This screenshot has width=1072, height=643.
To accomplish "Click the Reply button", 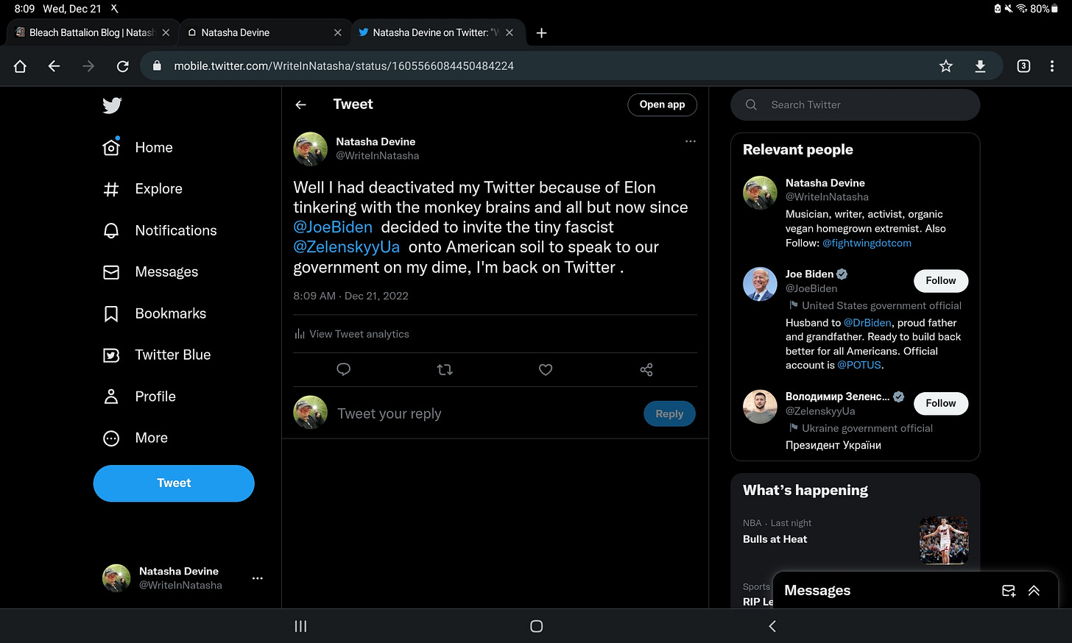I will tap(669, 413).
